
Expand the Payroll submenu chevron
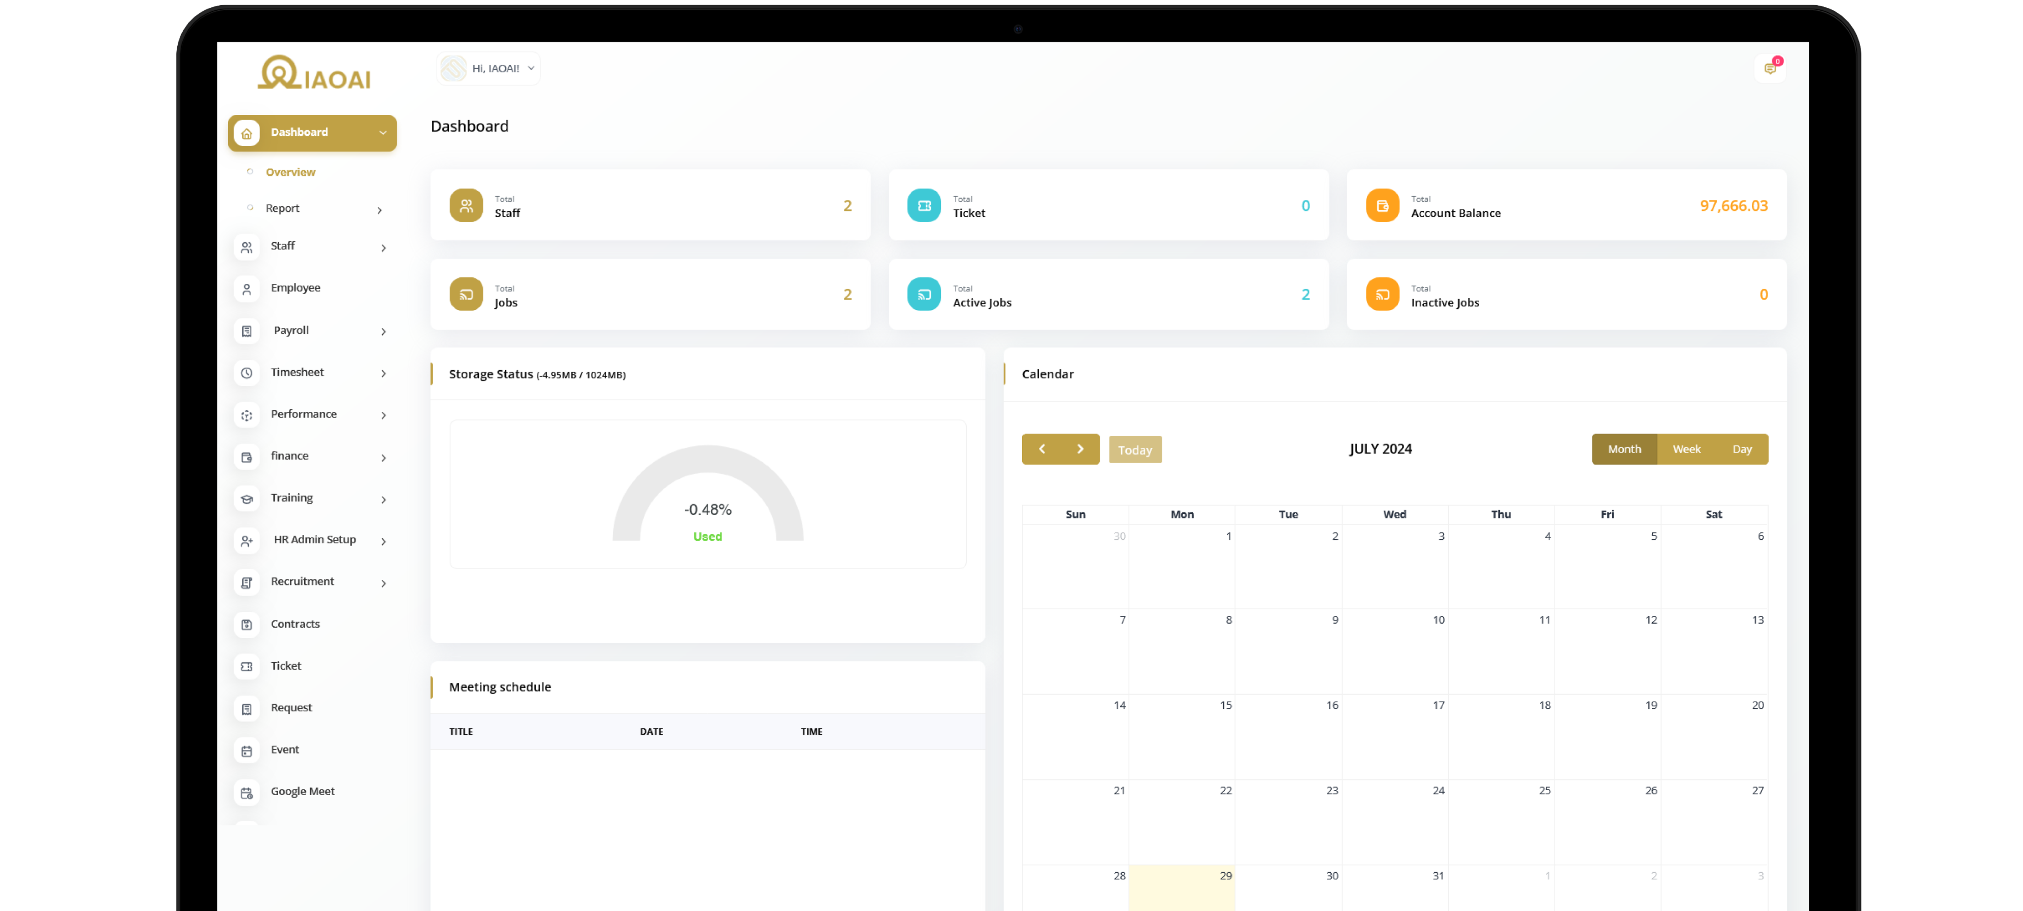pos(383,331)
